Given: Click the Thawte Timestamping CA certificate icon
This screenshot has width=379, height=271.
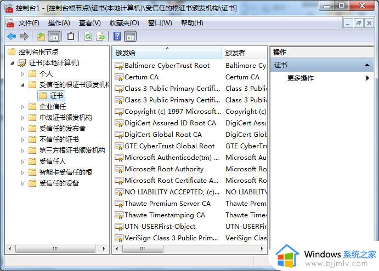Looking at the screenshot, I should 119,215.
